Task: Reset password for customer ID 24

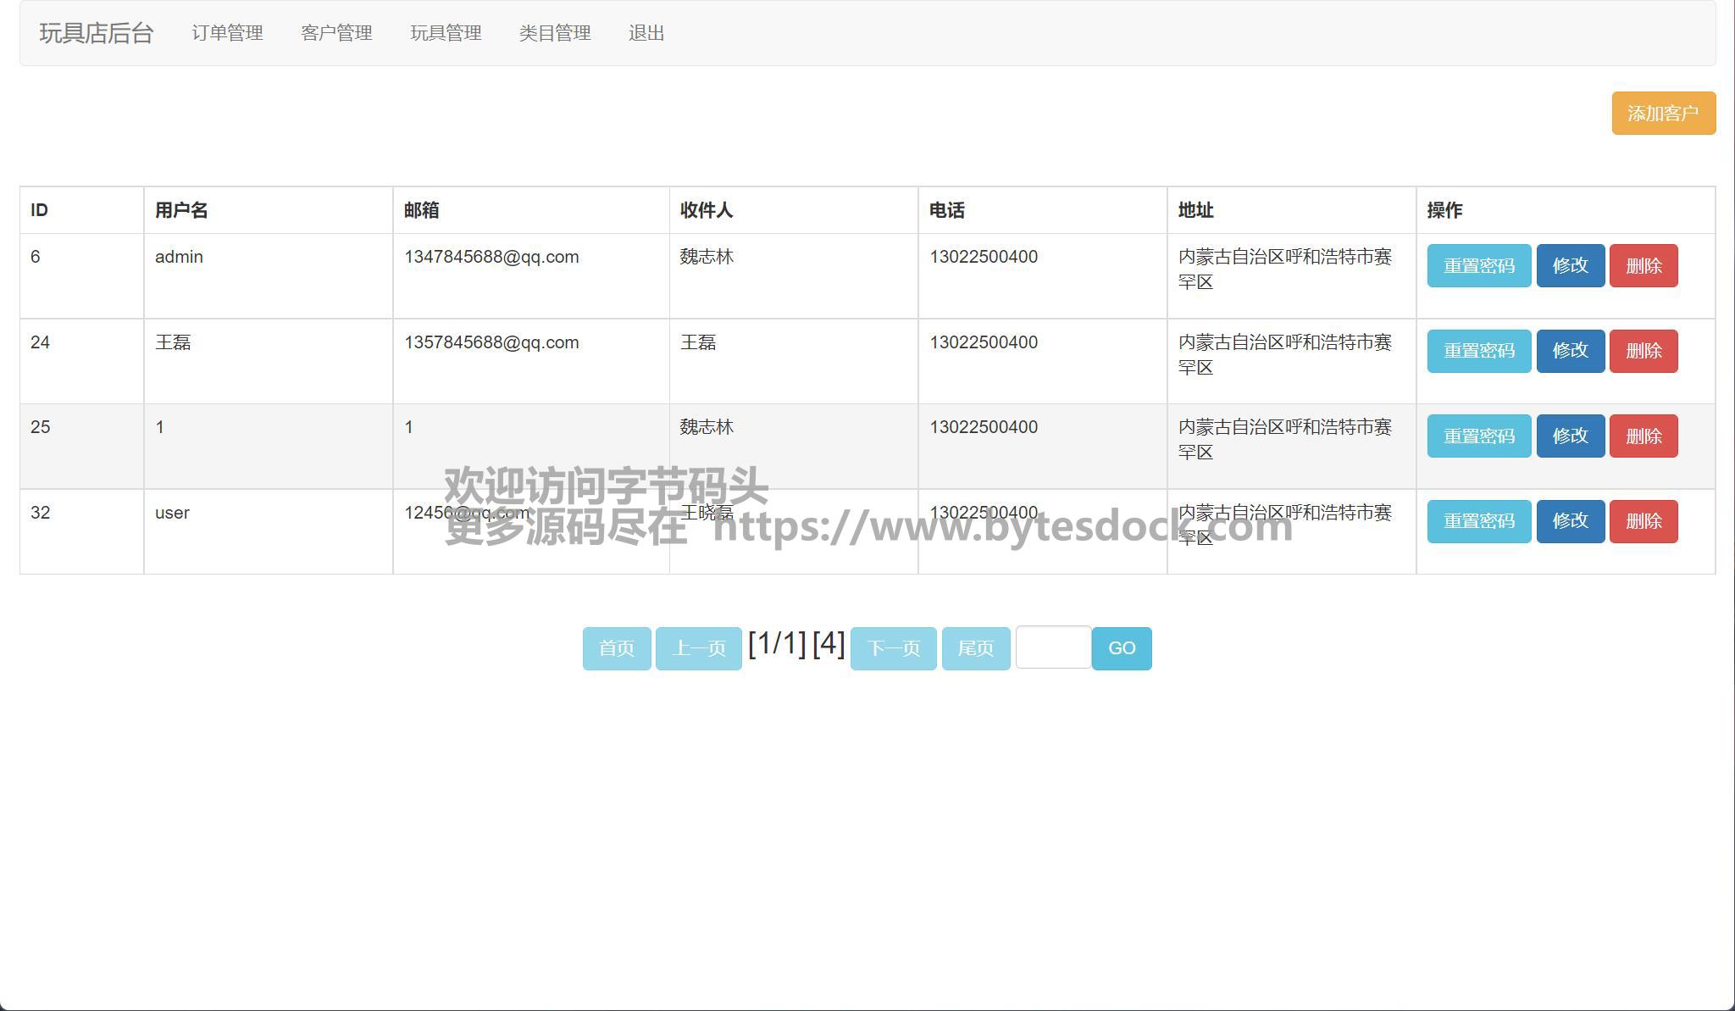Action: pos(1478,351)
